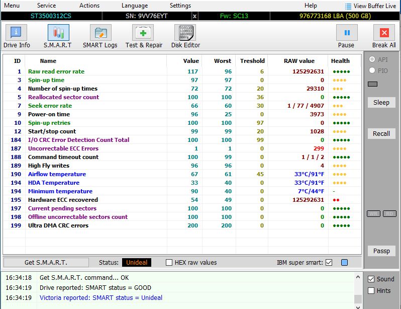Select the Uncorrectable ECC Errors row
The height and width of the screenshot is (309, 401).
coord(182,148)
